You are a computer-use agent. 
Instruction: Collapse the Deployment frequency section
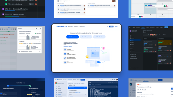[40, 32]
